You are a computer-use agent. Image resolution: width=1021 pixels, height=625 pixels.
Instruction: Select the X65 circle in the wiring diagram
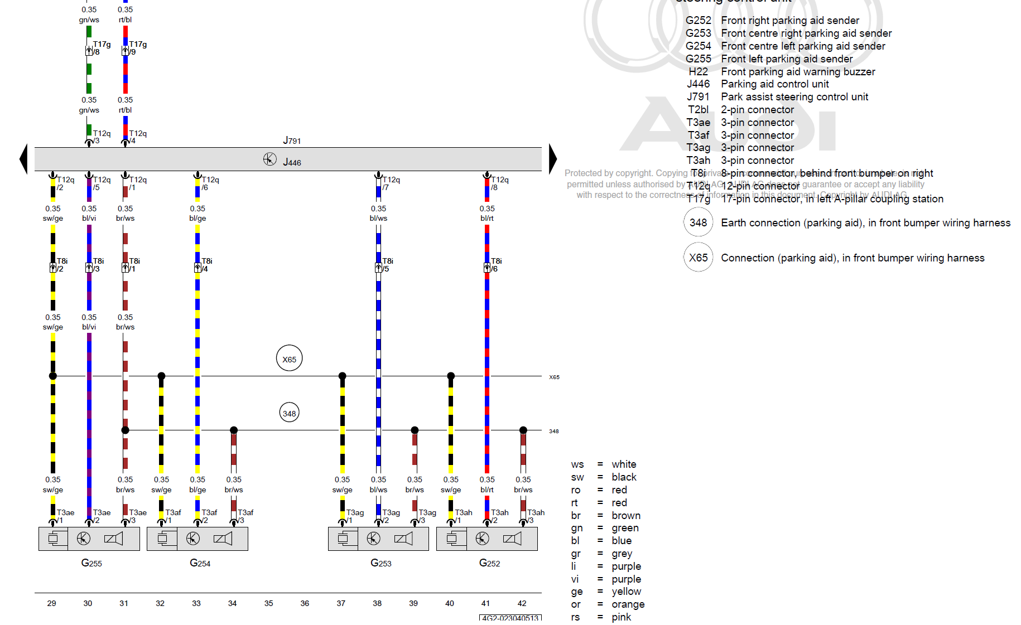click(289, 359)
